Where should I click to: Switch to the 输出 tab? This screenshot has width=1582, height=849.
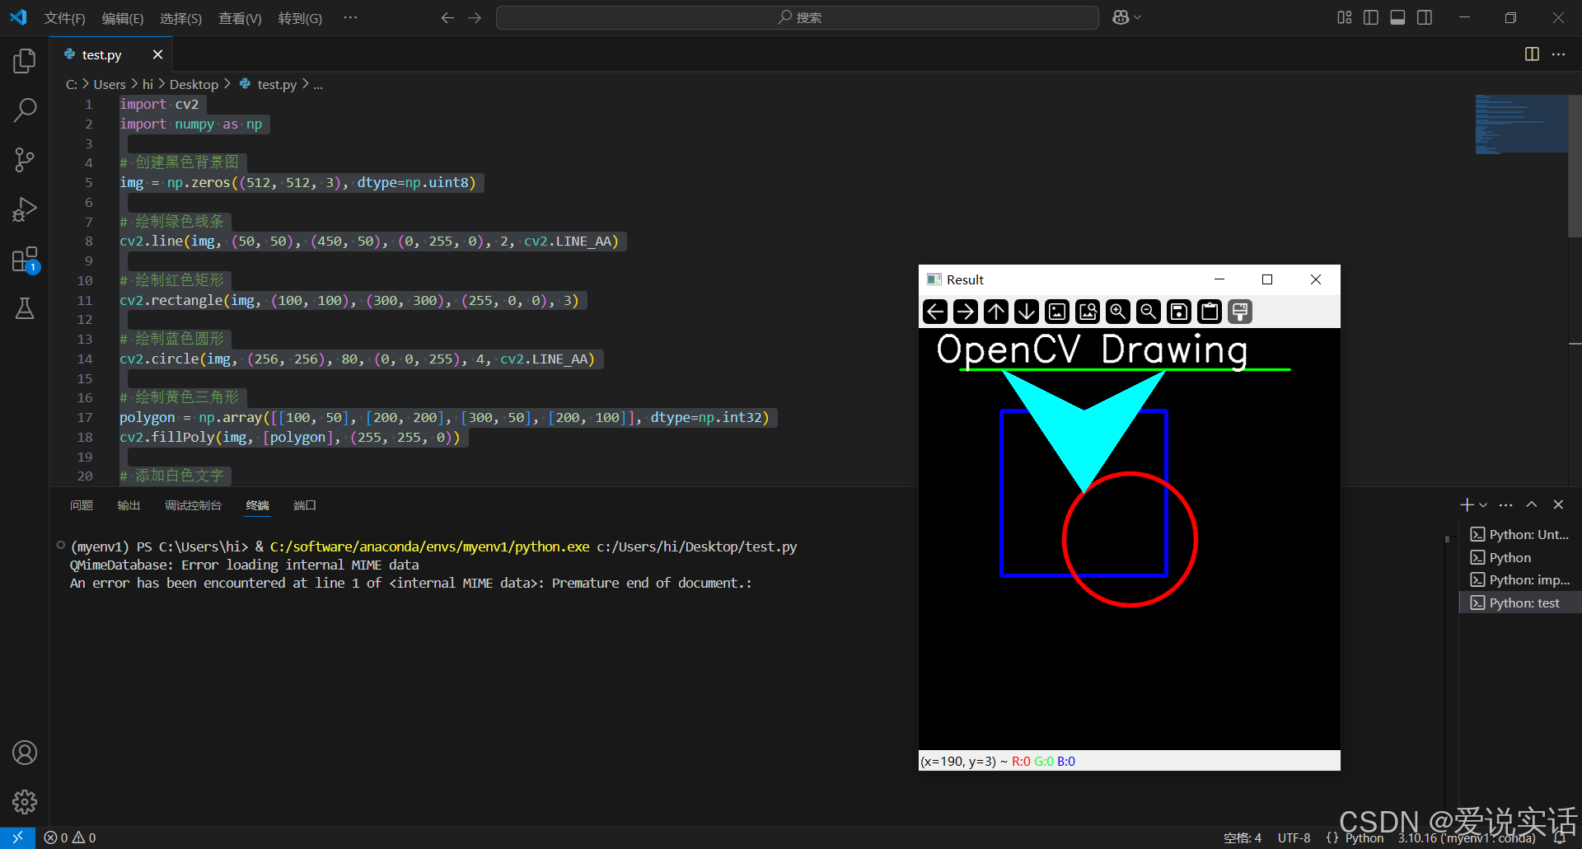[x=128, y=505]
